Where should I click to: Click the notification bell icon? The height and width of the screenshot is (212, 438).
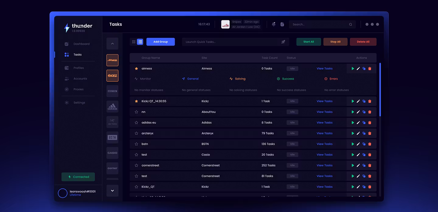(273, 24)
